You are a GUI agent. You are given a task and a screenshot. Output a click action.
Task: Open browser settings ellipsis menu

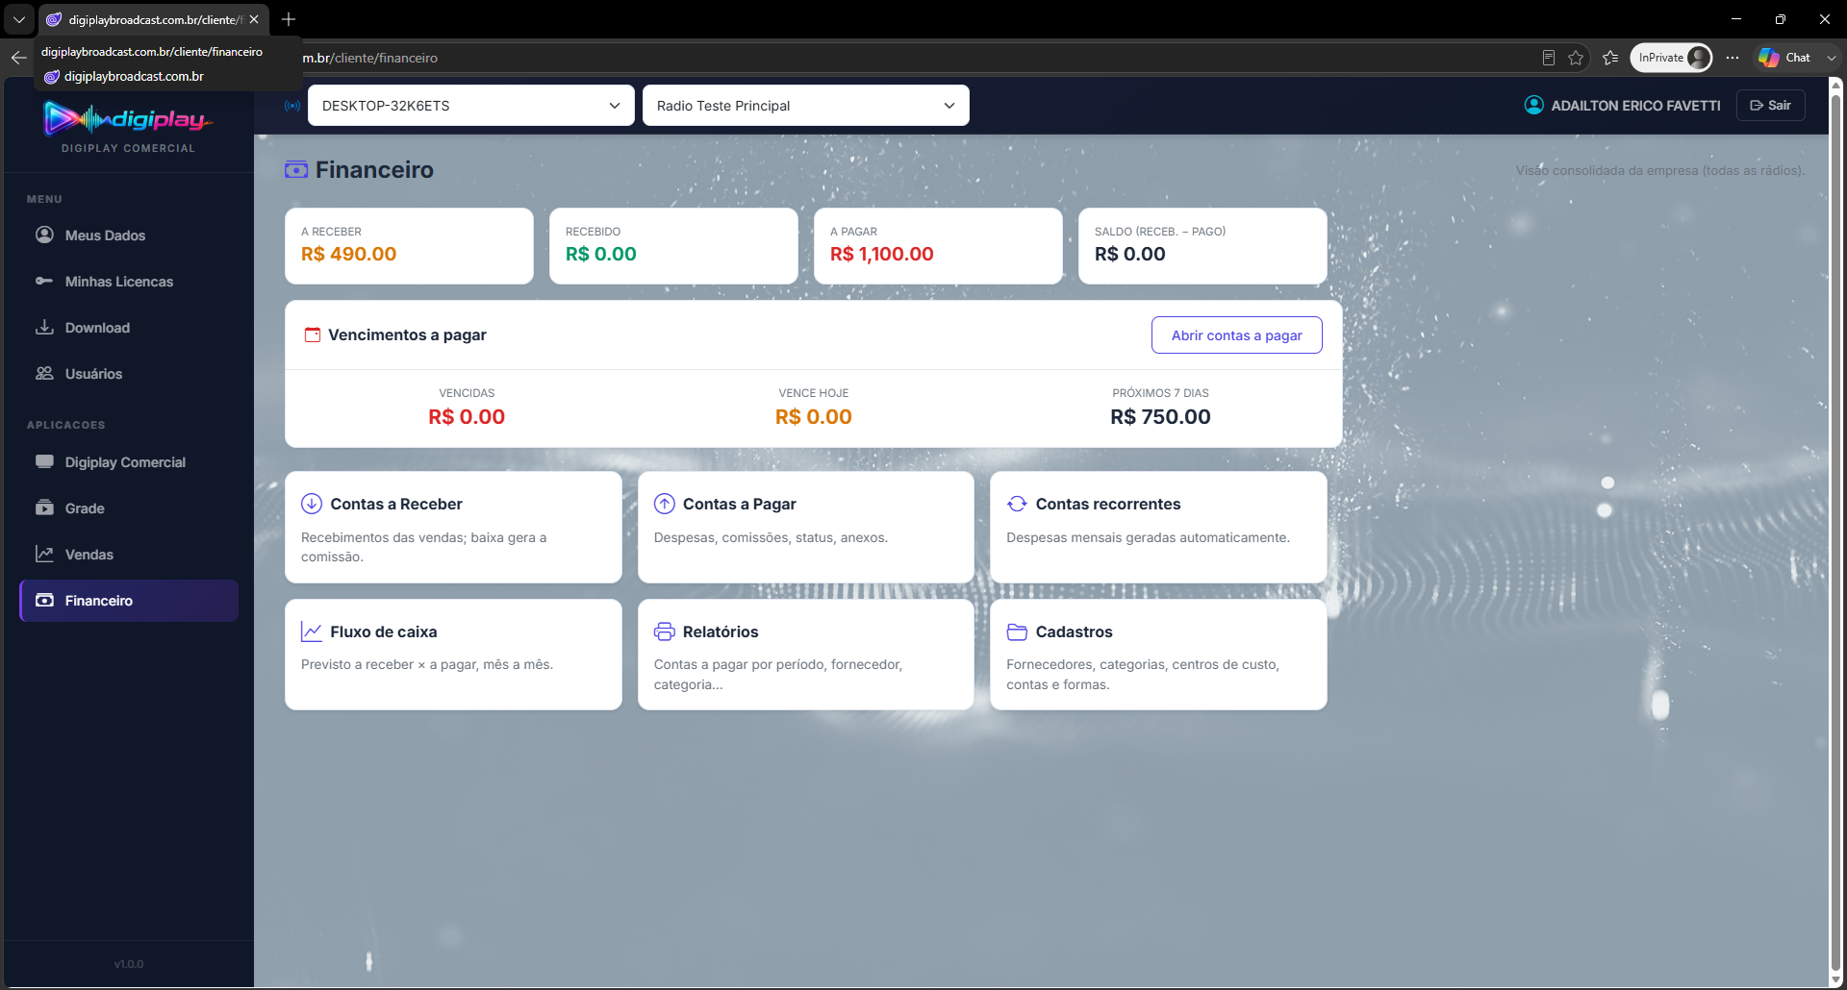pyautogui.click(x=1733, y=58)
